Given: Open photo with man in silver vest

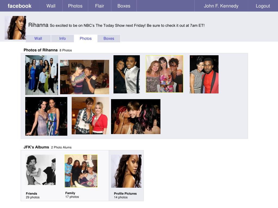Looking at the screenshot, I should (127, 74).
